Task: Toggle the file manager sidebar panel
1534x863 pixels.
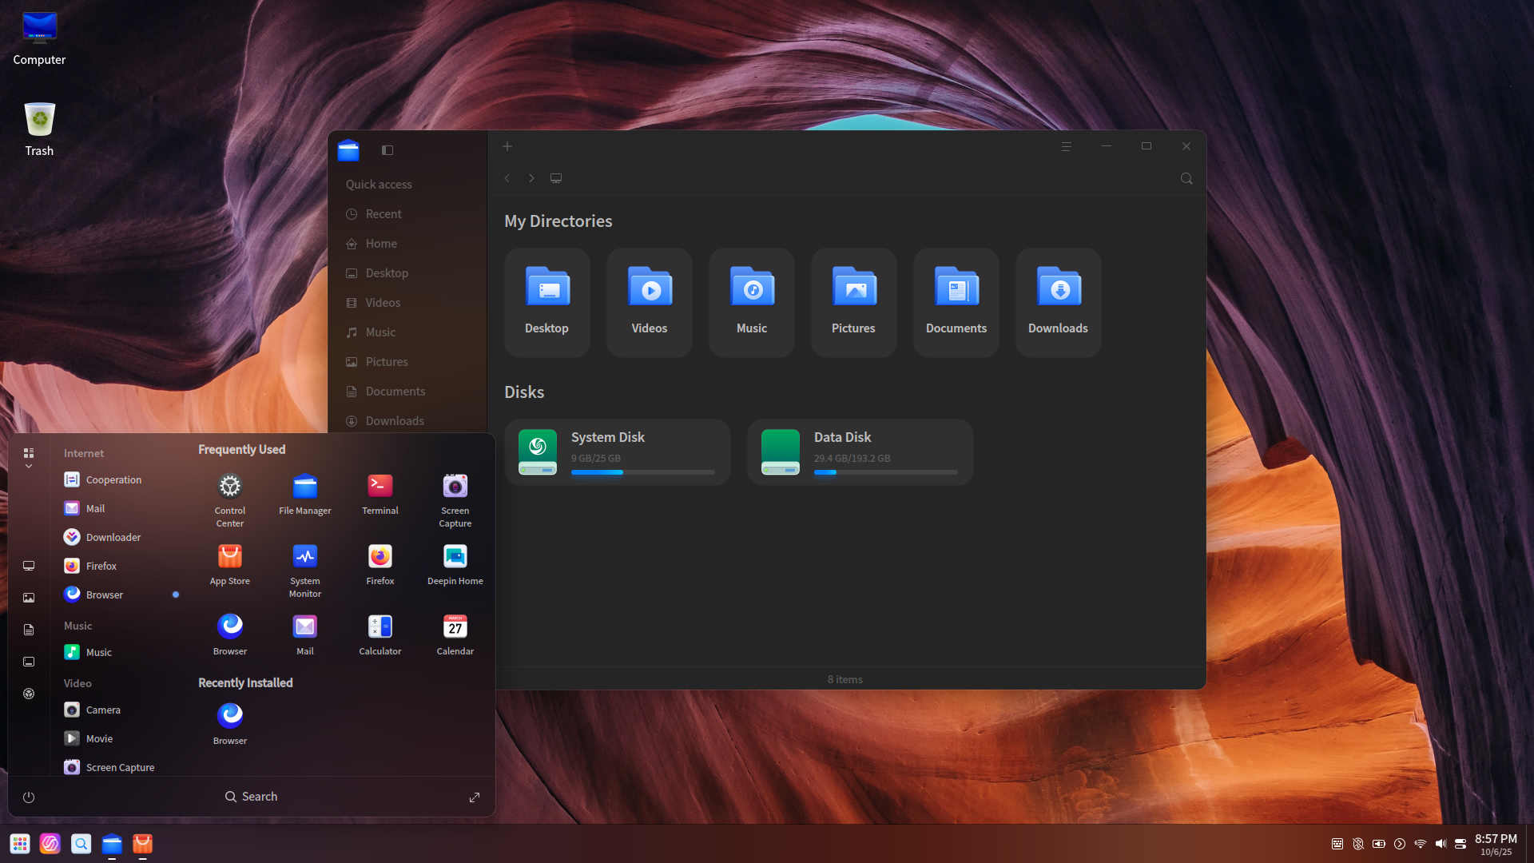Action: (x=387, y=150)
